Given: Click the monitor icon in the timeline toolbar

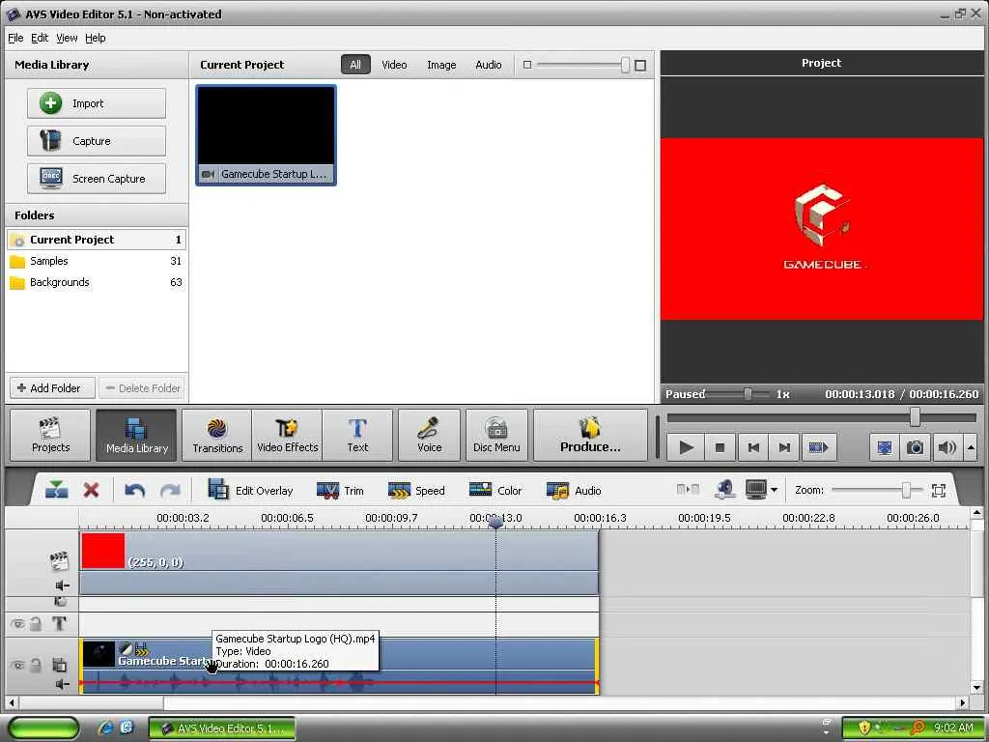Looking at the screenshot, I should (755, 490).
